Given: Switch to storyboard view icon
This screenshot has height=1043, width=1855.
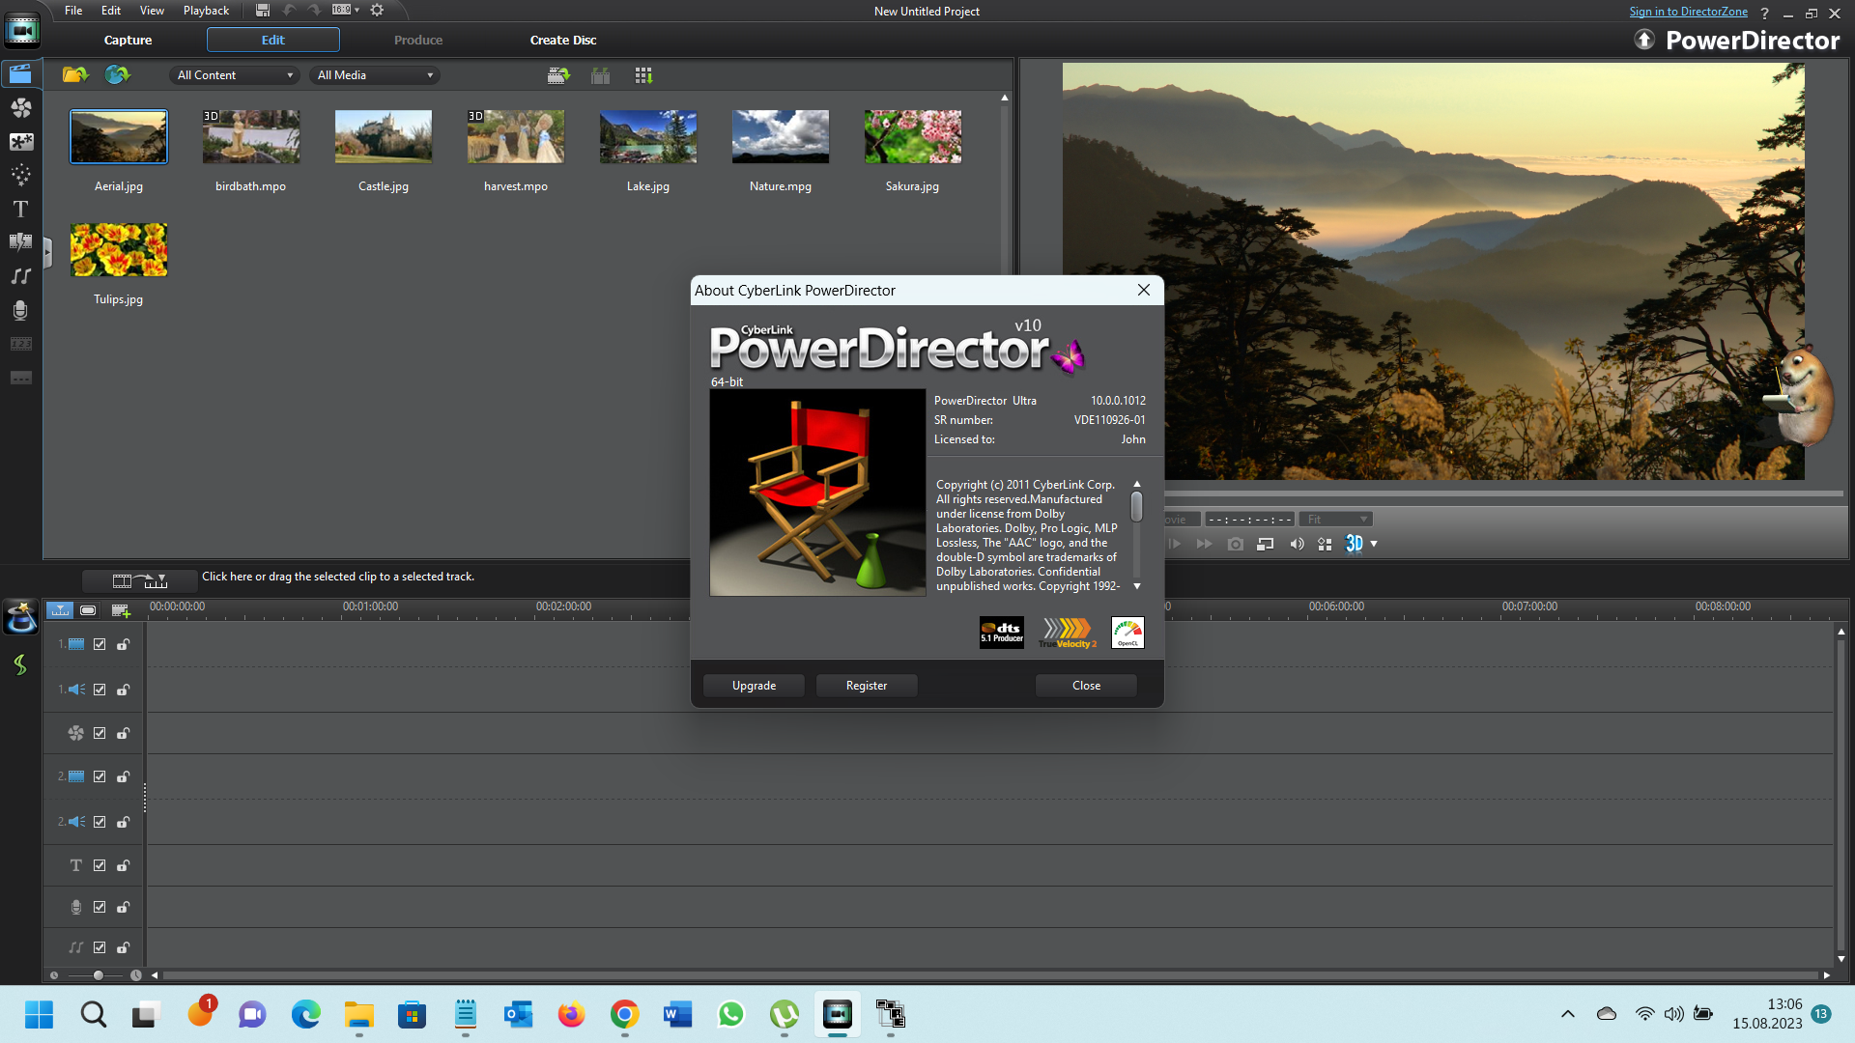Looking at the screenshot, I should point(88,610).
